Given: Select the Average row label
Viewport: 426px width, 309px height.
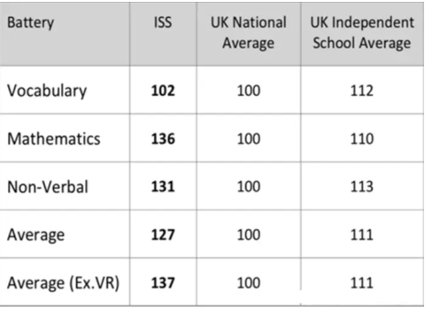Looking at the screenshot, I should click(36, 235).
